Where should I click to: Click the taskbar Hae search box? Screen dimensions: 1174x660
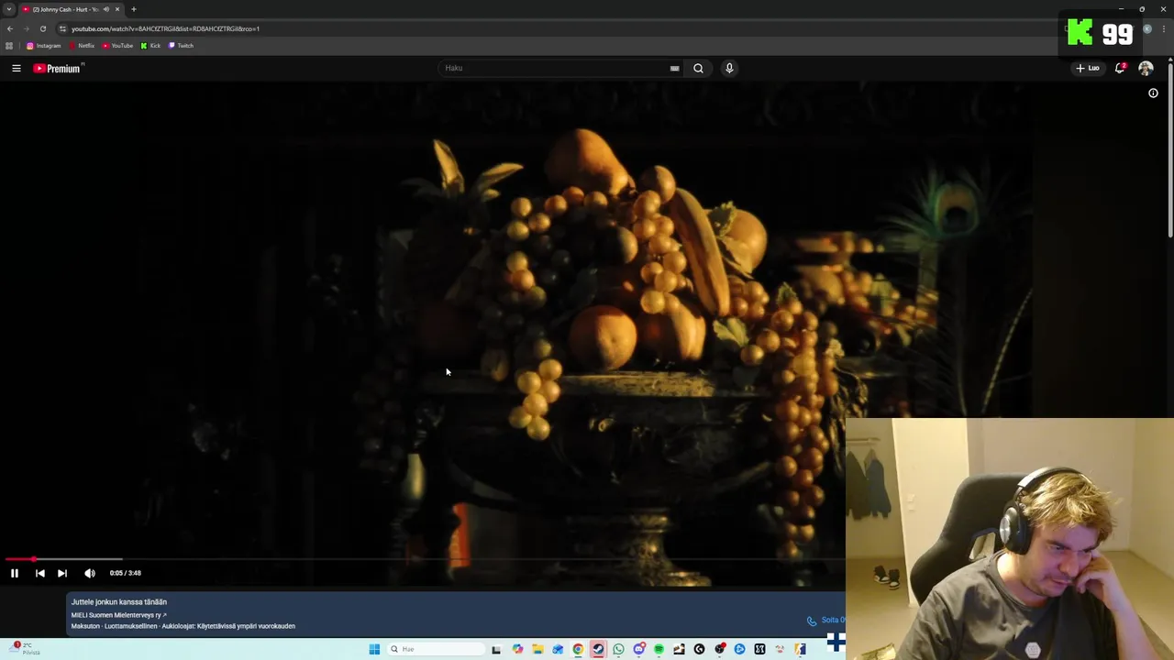point(436,649)
